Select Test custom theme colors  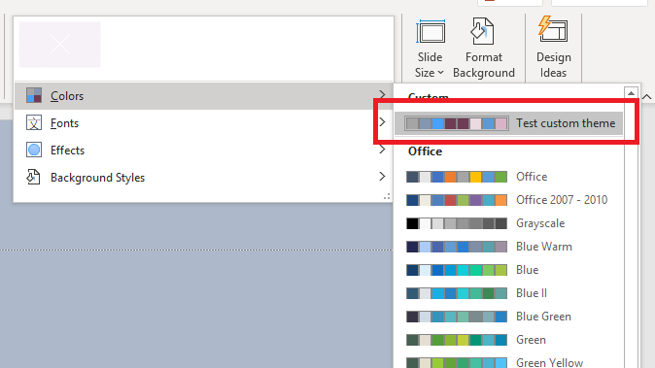click(509, 123)
